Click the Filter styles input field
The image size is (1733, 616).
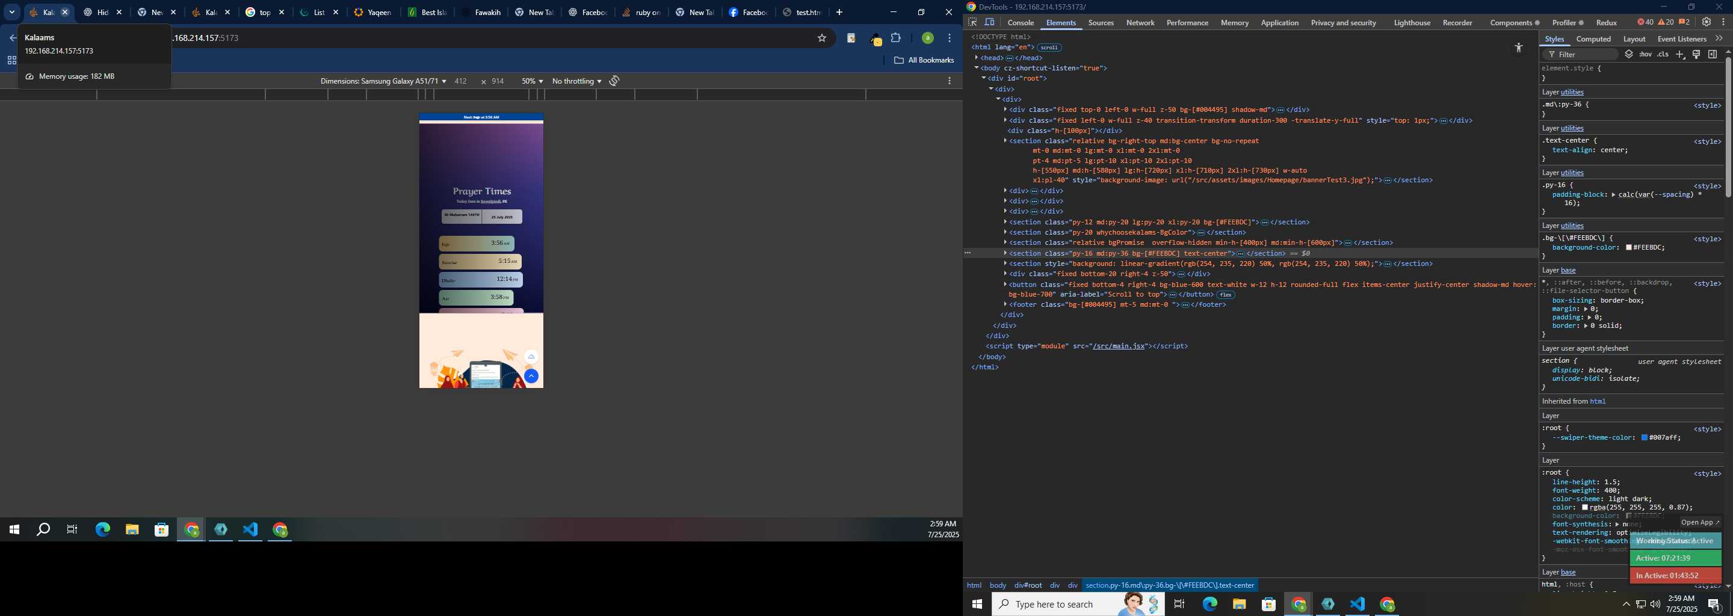coord(1580,55)
